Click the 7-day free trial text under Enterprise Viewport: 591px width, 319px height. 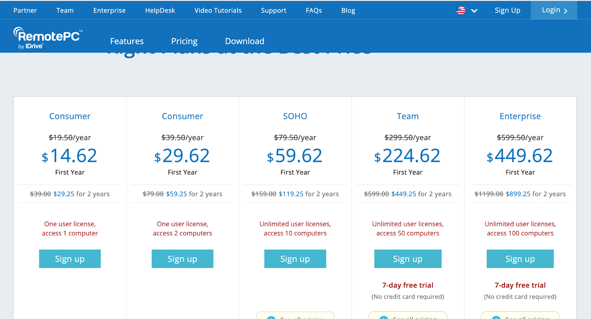pos(520,285)
